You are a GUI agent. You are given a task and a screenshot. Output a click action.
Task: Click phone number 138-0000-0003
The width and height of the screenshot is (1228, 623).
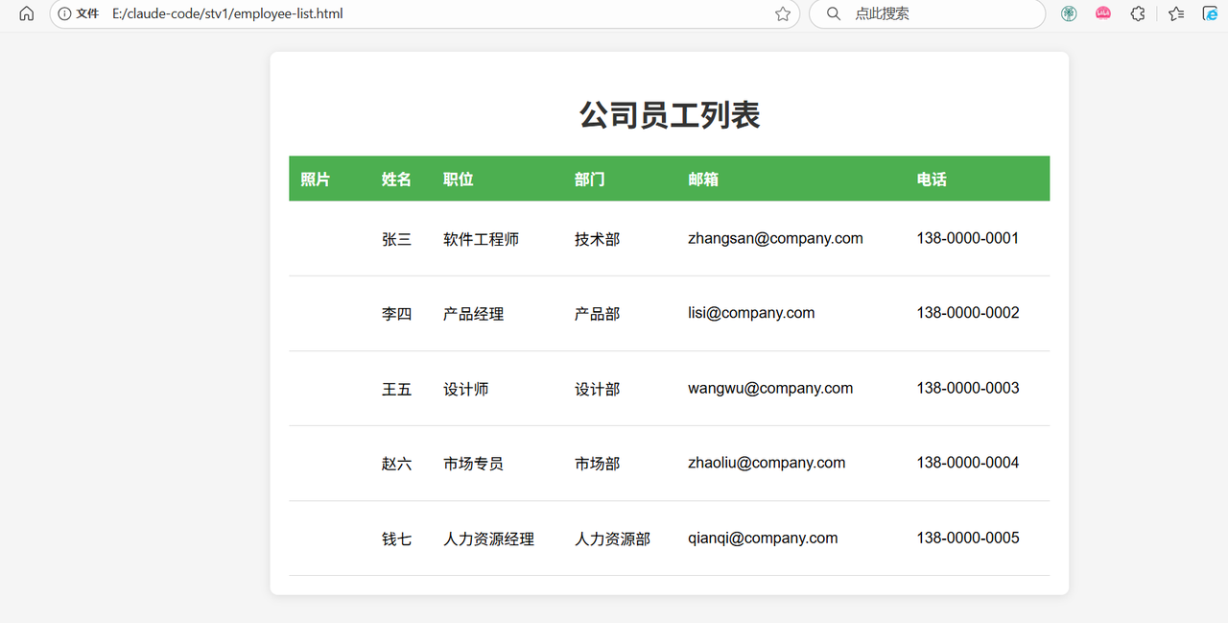point(968,388)
